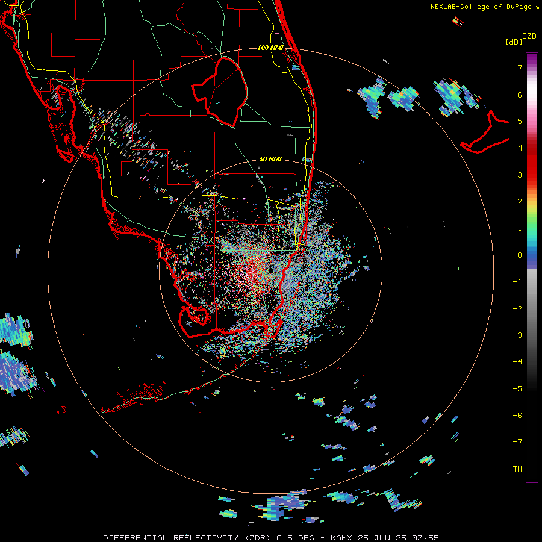Click the 4 value on the color scale
The height and width of the screenshot is (542, 542).
[520, 148]
